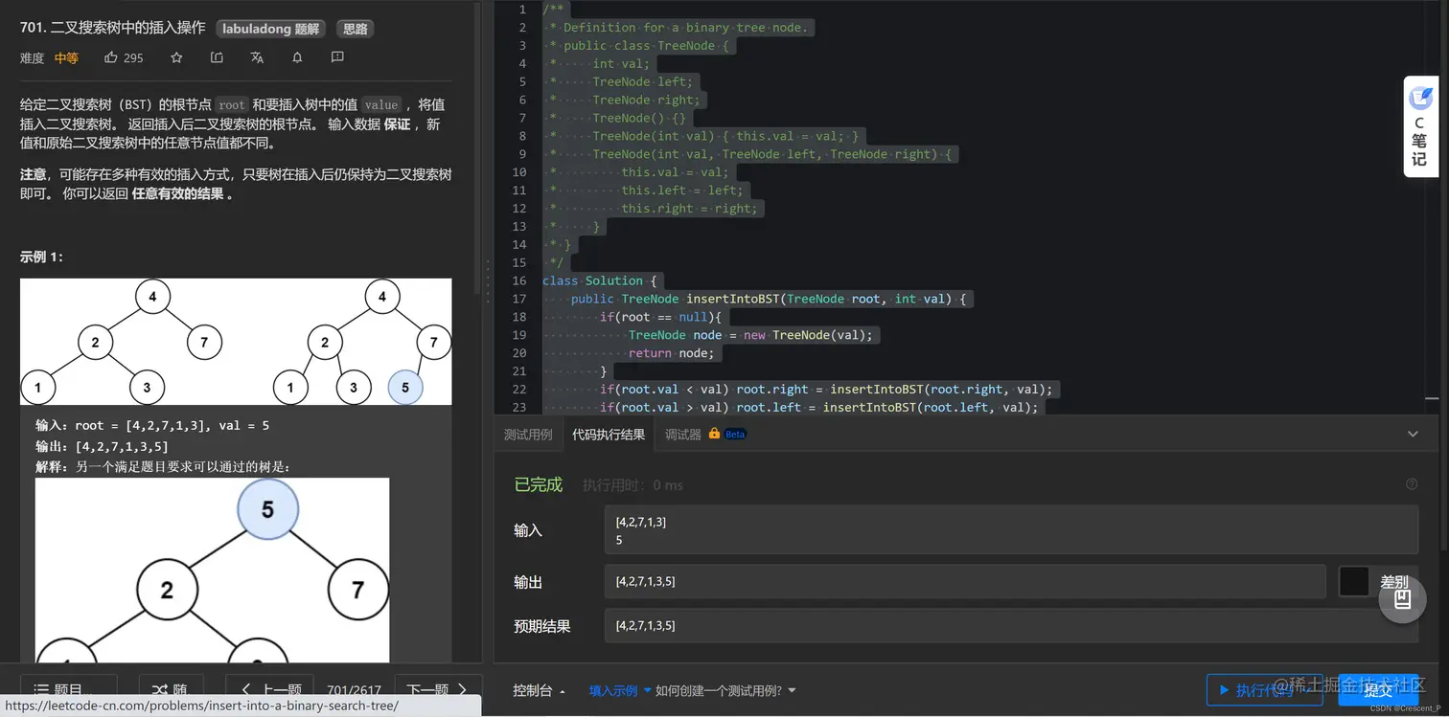This screenshot has height=717, width=1449.
Task: Open the 填入示例 dropdown
Action: [x=620, y=690]
